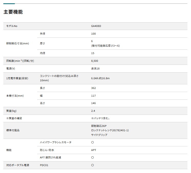Select the 外径 value 100
The height and width of the screenshot is (173, 191).
click(x=93, y=34)
